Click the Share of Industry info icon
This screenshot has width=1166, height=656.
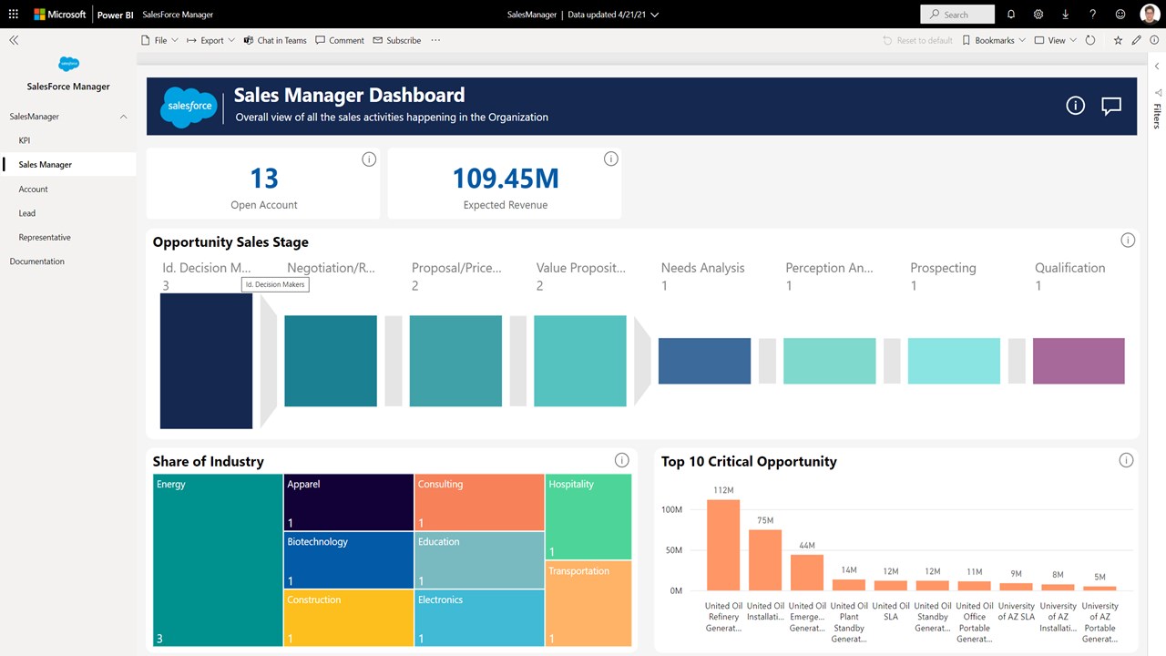(x=622, y=460)
